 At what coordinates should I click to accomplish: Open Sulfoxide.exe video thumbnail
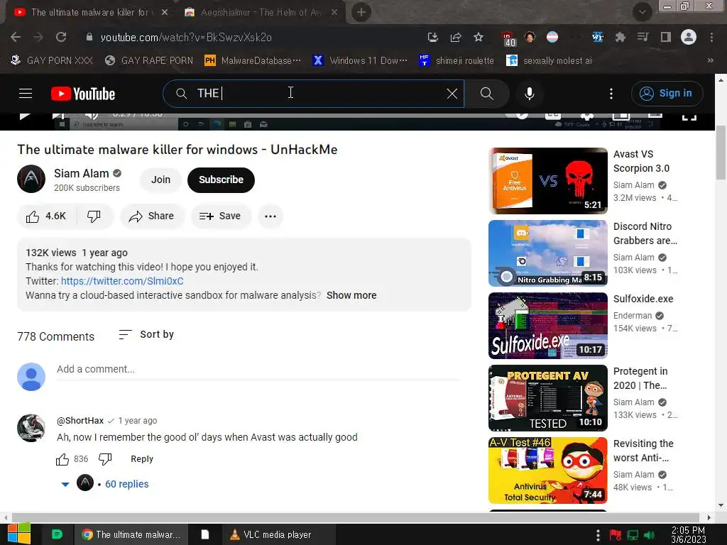(547, 325)
